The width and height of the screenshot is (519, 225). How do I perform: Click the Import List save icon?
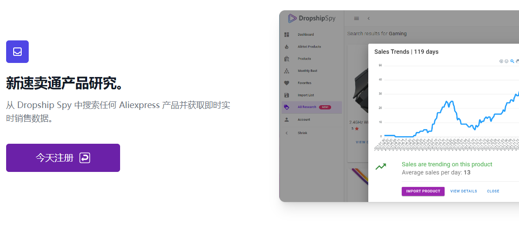[287, 95]
